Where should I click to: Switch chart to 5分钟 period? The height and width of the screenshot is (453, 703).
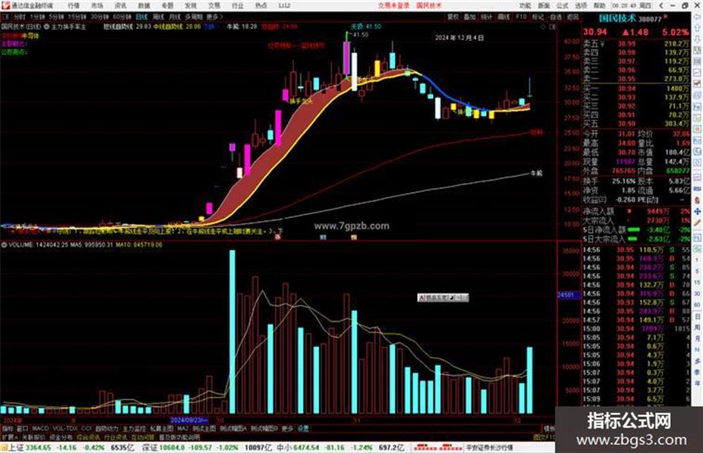[56, 17]
